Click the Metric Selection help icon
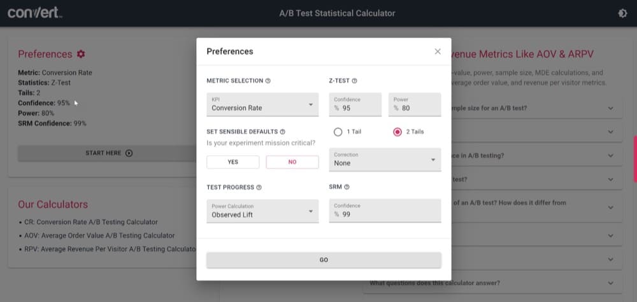This screenshot has width=637, height=302. coord(268,81)
